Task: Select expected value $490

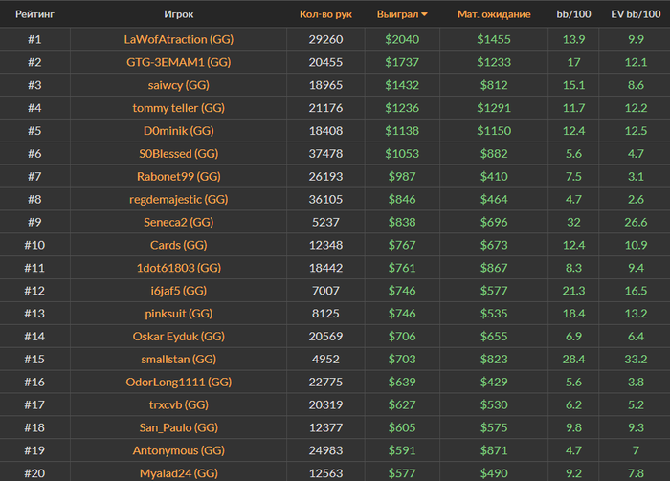Action: [494, 473]
